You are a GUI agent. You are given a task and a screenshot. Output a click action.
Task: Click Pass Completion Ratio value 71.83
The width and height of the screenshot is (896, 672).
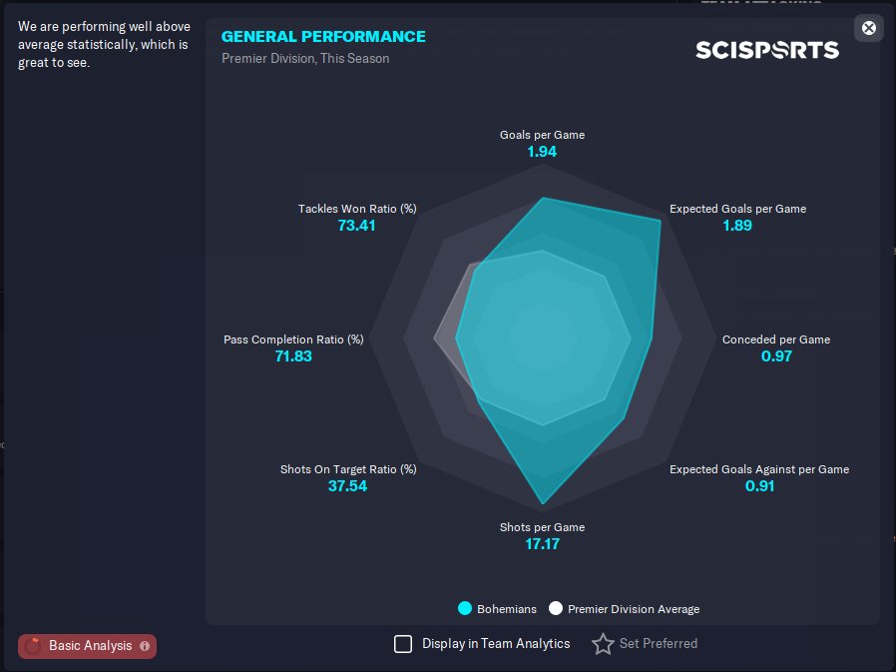(293, 356)
